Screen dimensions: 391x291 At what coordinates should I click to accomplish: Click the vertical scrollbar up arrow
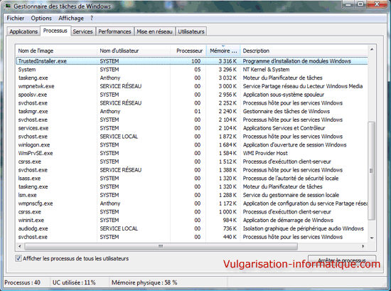(x=372, y=49)
